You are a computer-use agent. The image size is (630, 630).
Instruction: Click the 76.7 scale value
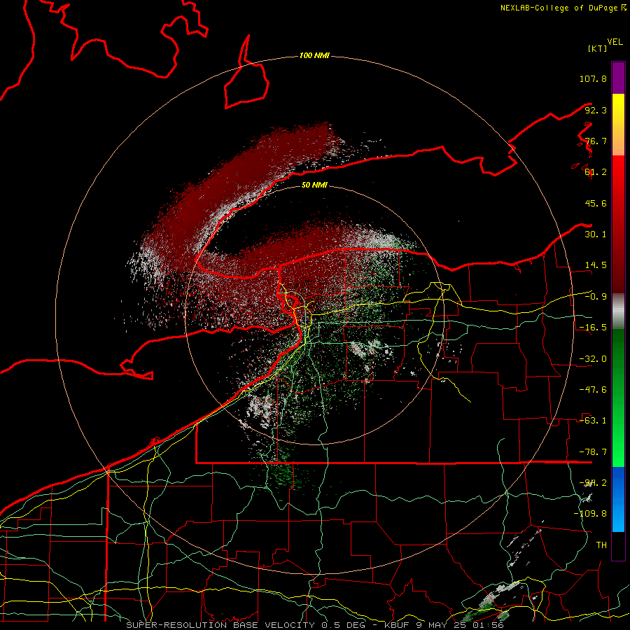(596, 141)
